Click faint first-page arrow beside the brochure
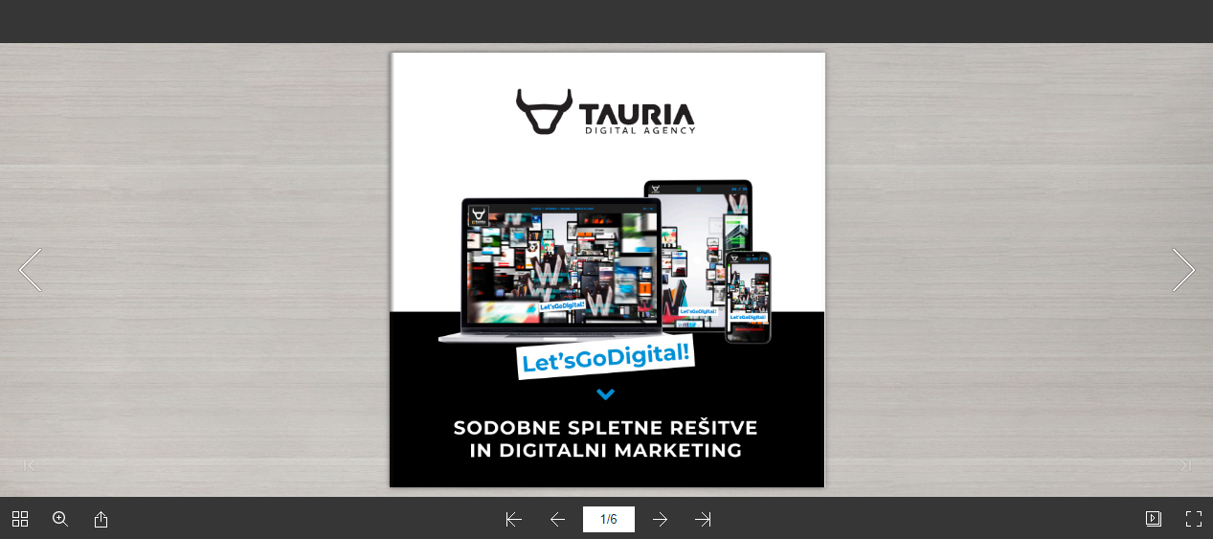Screen dimensions: 1213x539 (30, 465)
